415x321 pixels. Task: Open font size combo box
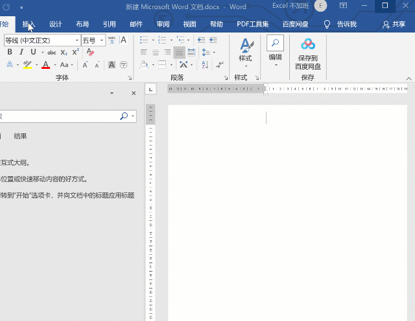(x=93, y=40)
